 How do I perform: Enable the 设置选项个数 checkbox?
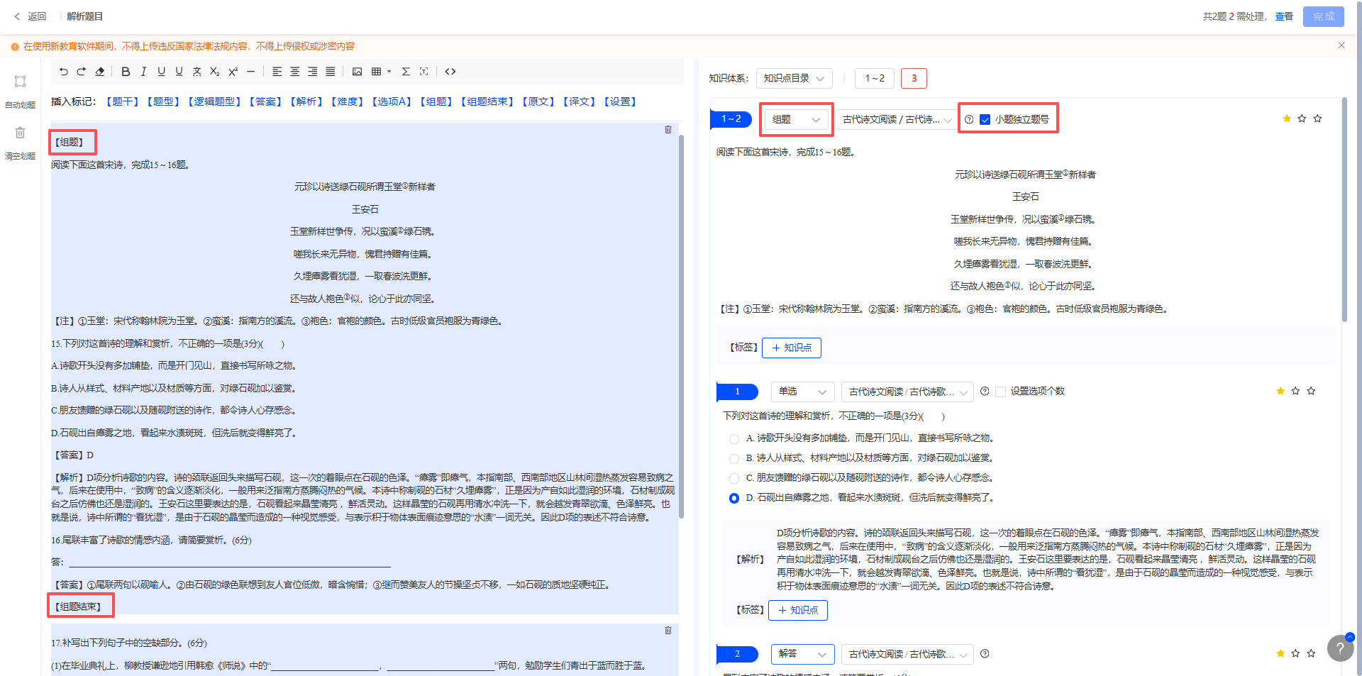(x=1000, y=392)
